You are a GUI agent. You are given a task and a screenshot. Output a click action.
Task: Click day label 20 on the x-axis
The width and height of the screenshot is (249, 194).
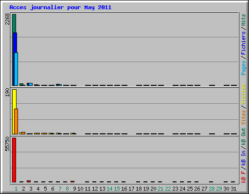tap(153, 189)
